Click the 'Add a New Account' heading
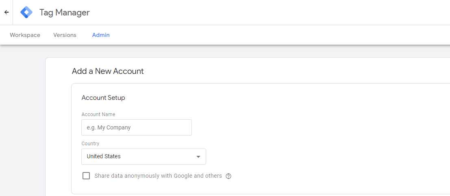This screenshot has height=196, width=450. tap(108, 71)
